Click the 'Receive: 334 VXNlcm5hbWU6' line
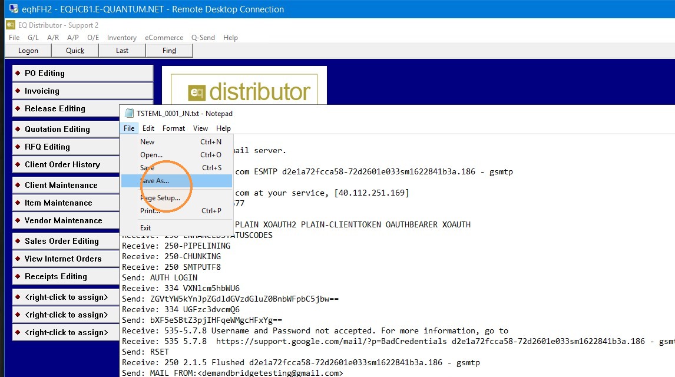Screen dimensions: 675x377 181,288
